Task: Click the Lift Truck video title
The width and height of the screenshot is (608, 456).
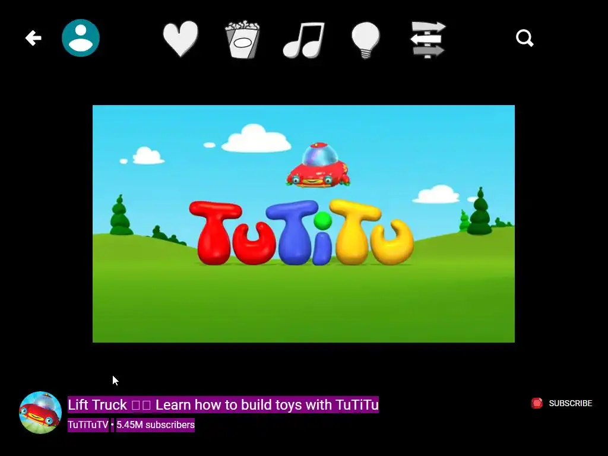Action: [223, 405]
